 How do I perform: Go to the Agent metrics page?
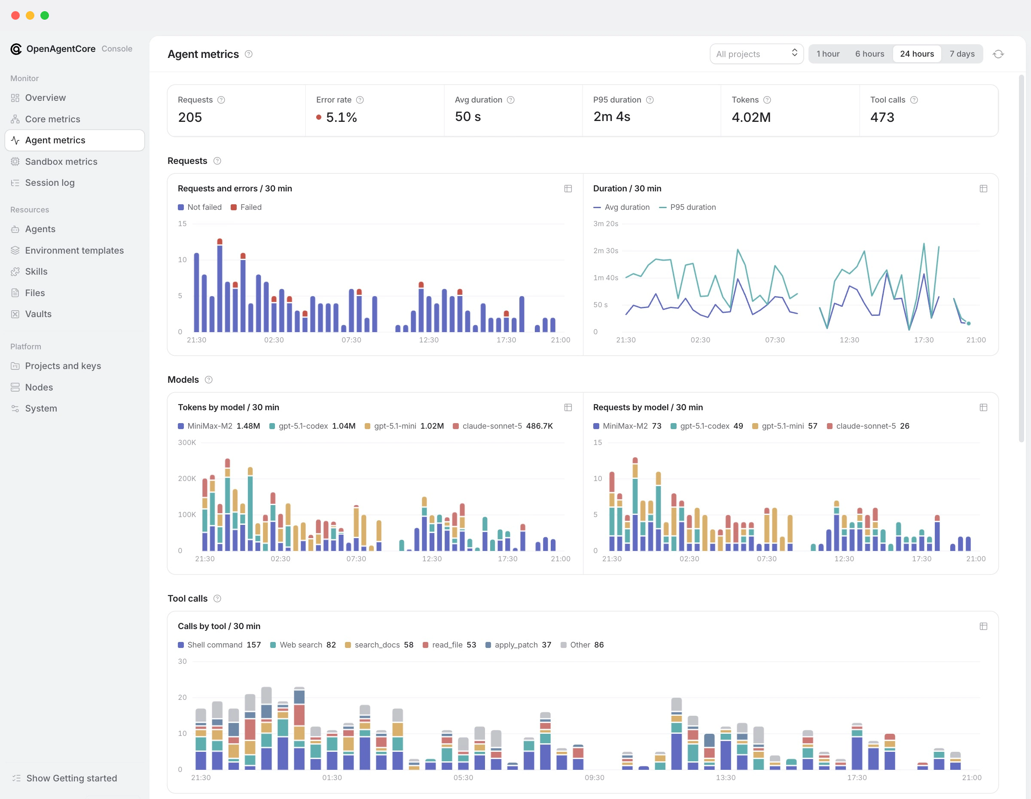click(75, 141)
